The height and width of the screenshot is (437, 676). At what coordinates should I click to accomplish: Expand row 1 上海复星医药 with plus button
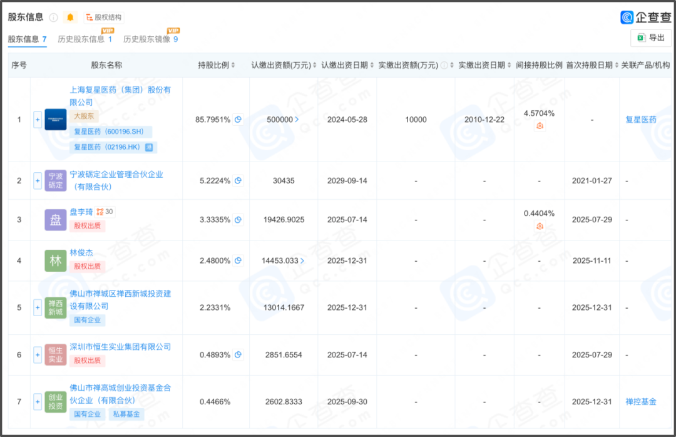[38, 120]
